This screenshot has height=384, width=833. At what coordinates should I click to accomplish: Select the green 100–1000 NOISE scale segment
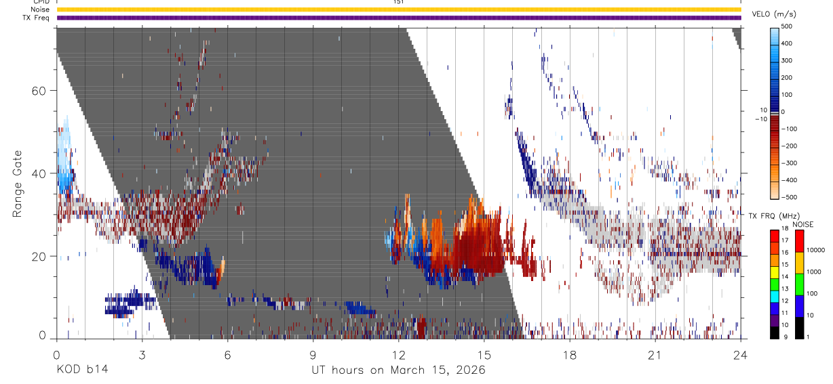pyautogui.click(x=799, y=284)
